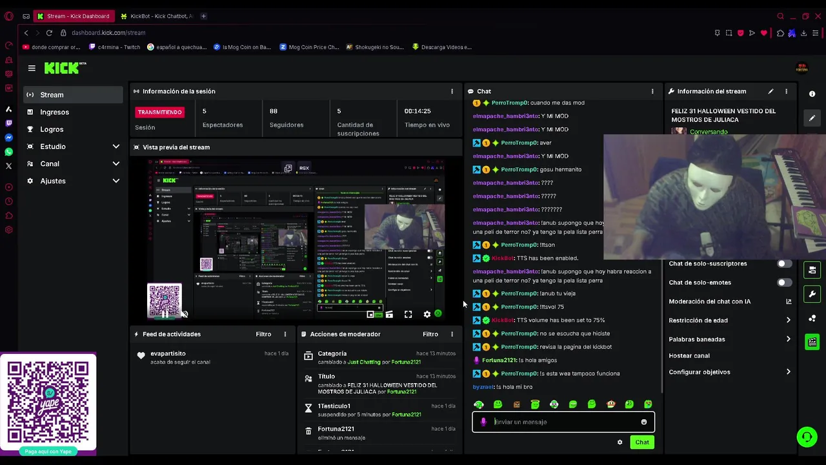826x465 pixels.
Task: Click the info icon in right rail
Action: pos(812,94)
